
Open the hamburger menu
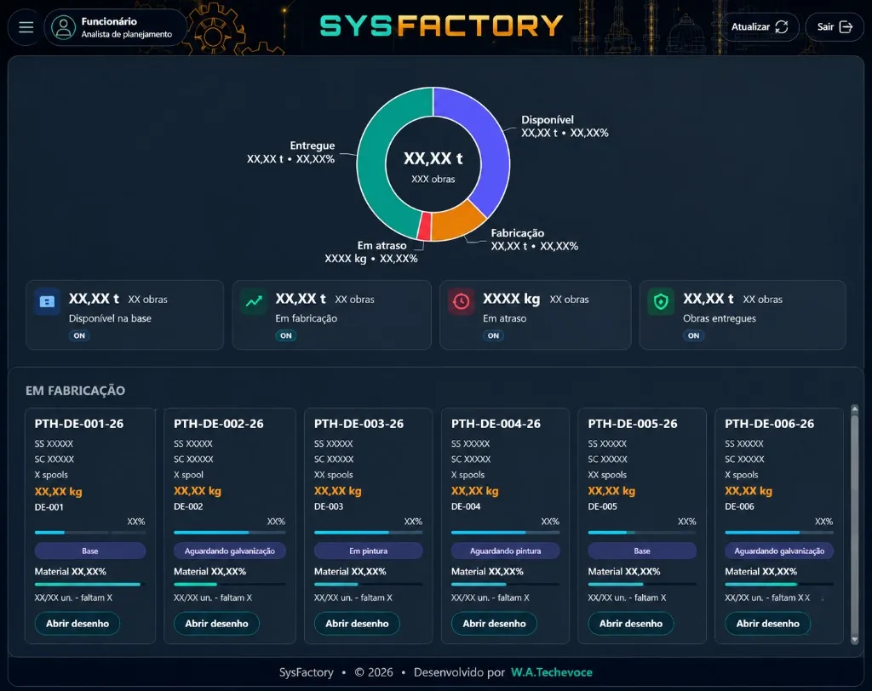(x=26, y=26)
